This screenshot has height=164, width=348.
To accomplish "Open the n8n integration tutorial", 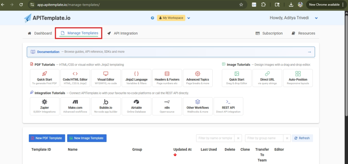I will (167, 106).
